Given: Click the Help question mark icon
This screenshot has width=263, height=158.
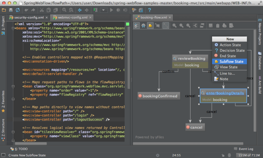Looking at the screenshot, I should point(150,9).
